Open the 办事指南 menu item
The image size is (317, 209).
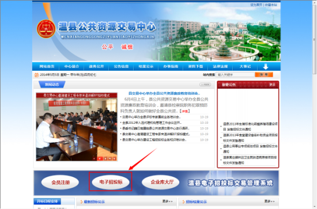[171, 66]
